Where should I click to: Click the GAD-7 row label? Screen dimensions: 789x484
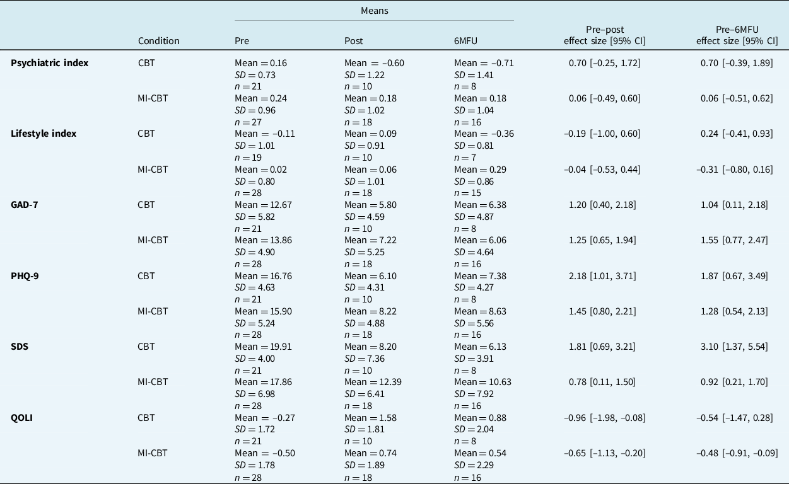[x=25, y=205]
